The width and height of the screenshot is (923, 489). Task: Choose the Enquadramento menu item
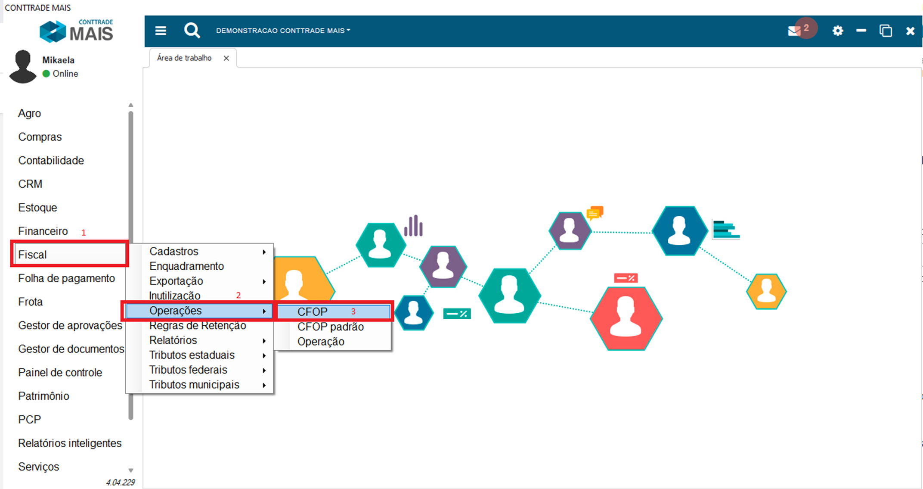[186, 266]
